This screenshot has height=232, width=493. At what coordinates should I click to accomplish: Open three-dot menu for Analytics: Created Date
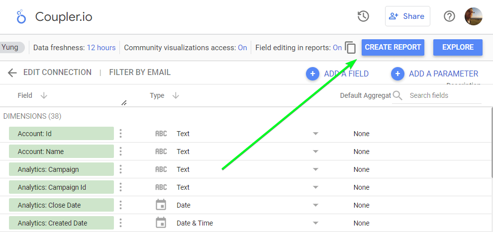coord(120,223)
